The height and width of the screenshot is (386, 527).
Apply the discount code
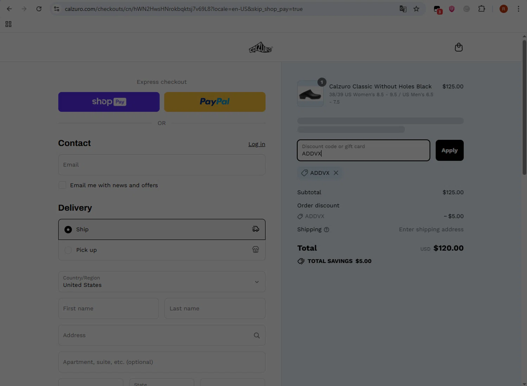pos(449,150)
